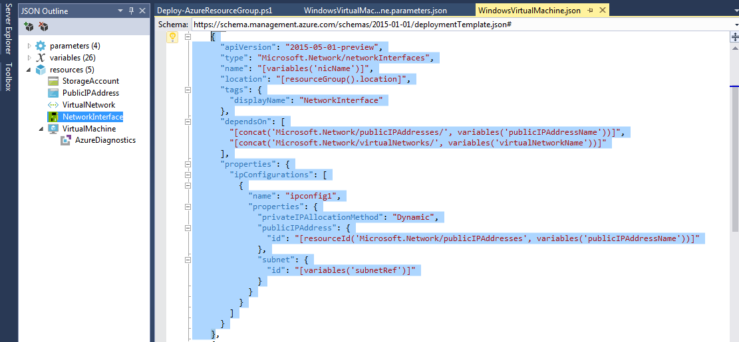Click the editor split handle above scrollbar
The width and height of the screenshot is (739, 342).
734,37
